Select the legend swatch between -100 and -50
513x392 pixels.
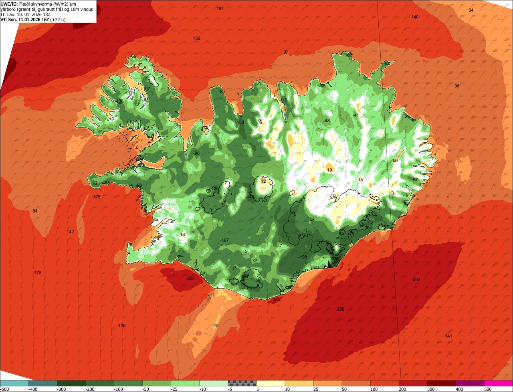[128, 383]
